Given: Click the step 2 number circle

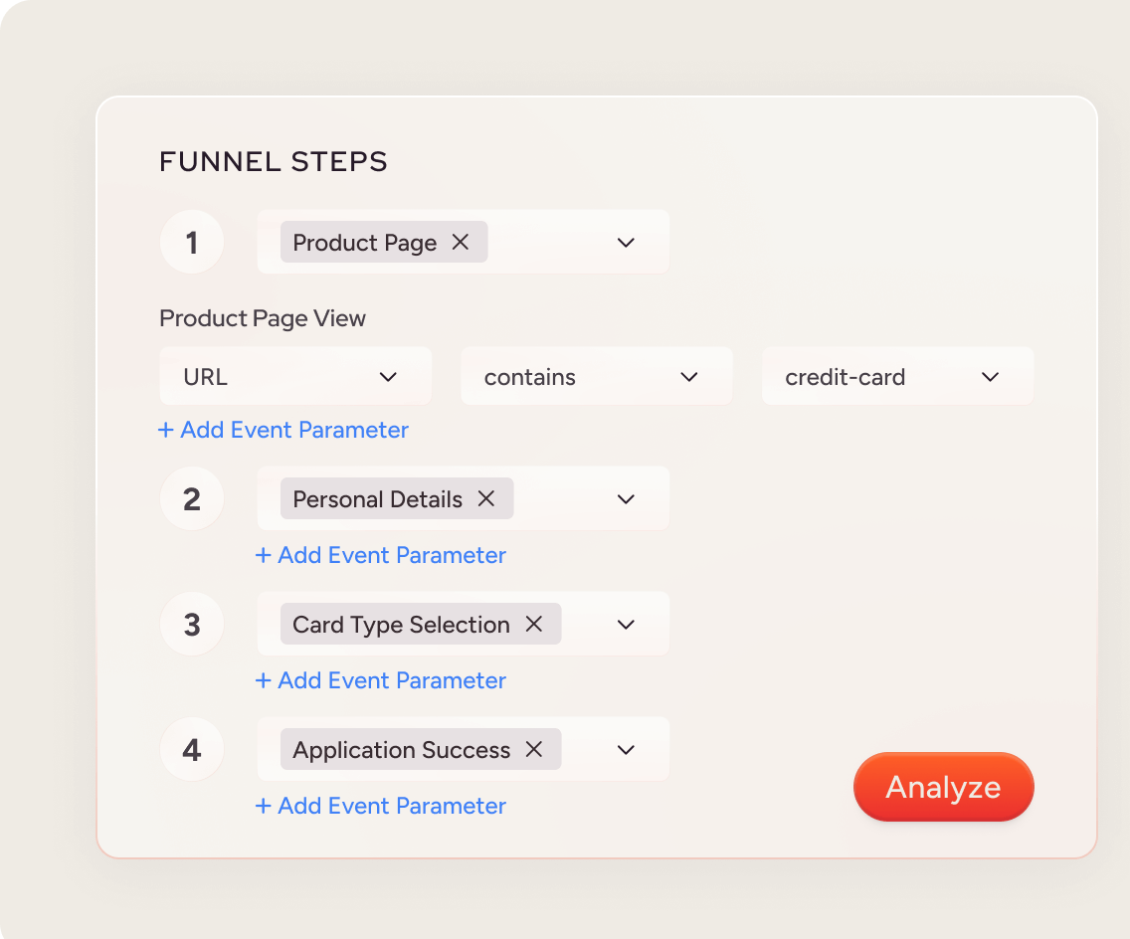Looking at the screenshot, I should tap(192, 498).
